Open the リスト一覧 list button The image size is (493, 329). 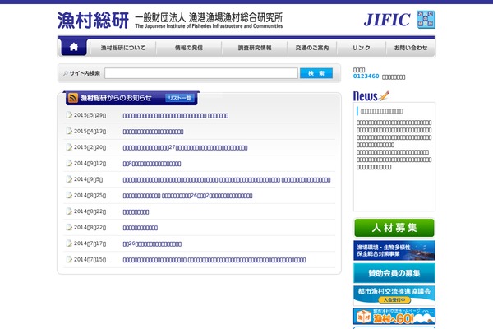(x=179, y=98)
